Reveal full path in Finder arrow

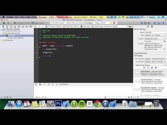coord(164,49)
